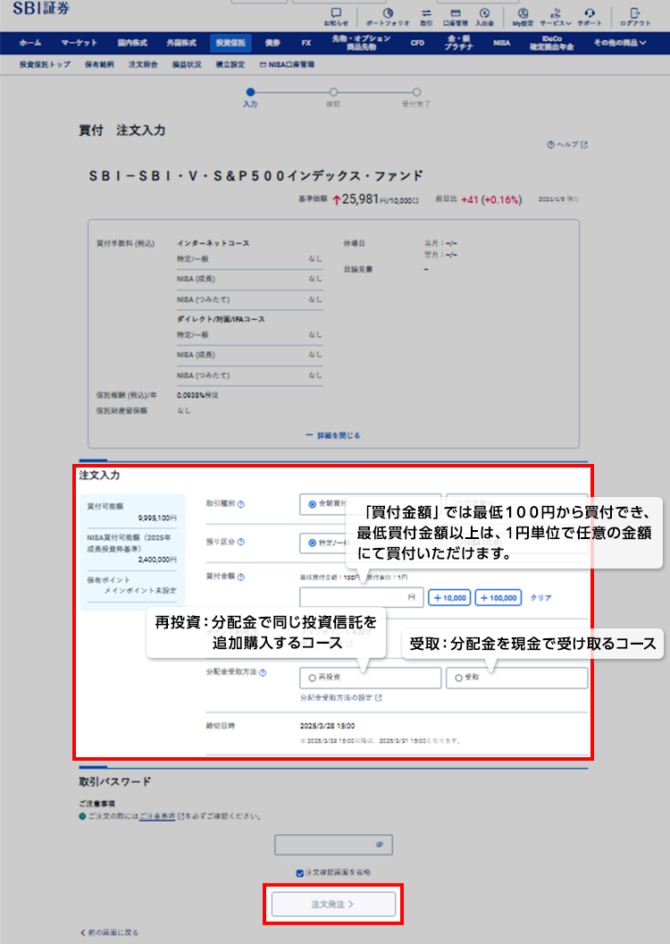The height and width of the screenshot is (944, 670).
Task: Open the 債券 navigation item
Action: pos(272,43)
